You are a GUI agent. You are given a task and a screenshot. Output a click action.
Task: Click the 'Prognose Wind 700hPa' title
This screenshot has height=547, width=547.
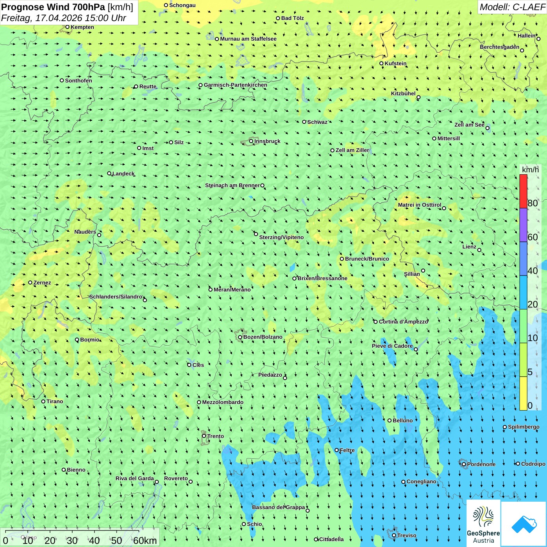pos(53,7)
